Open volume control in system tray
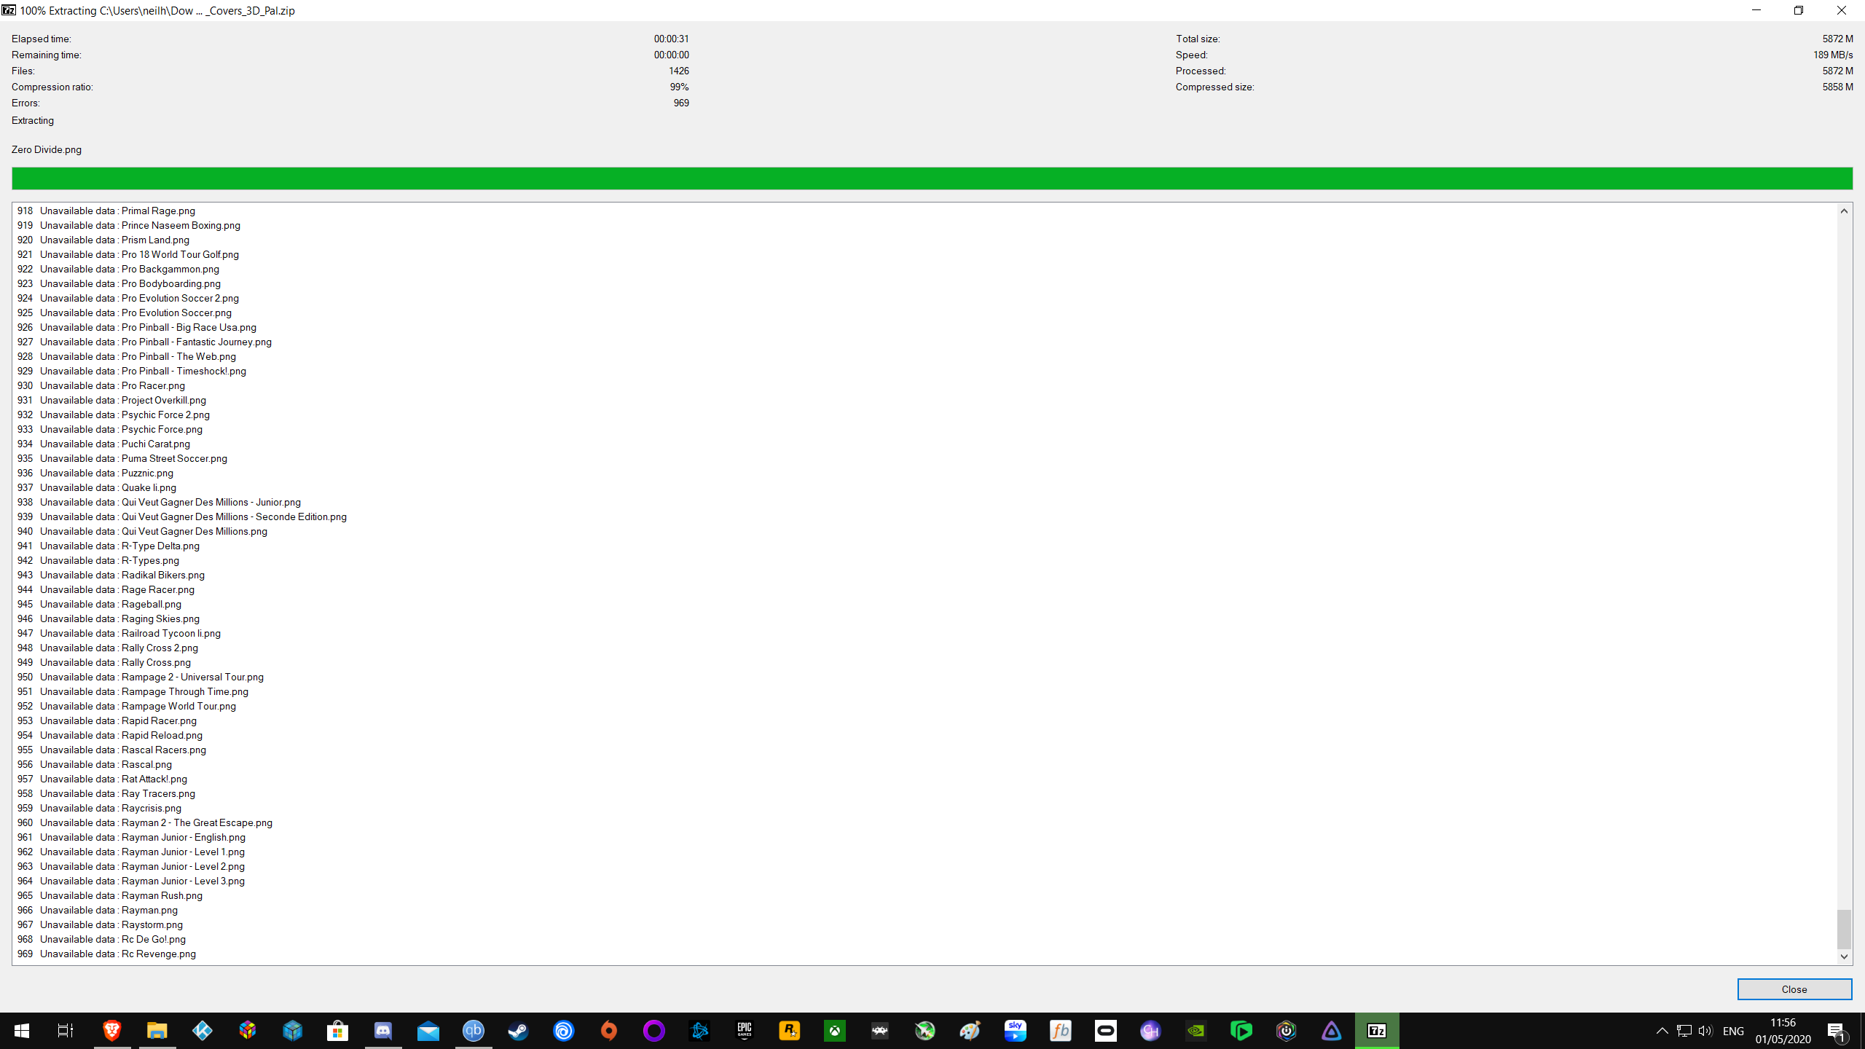 coord(1705,1031)
